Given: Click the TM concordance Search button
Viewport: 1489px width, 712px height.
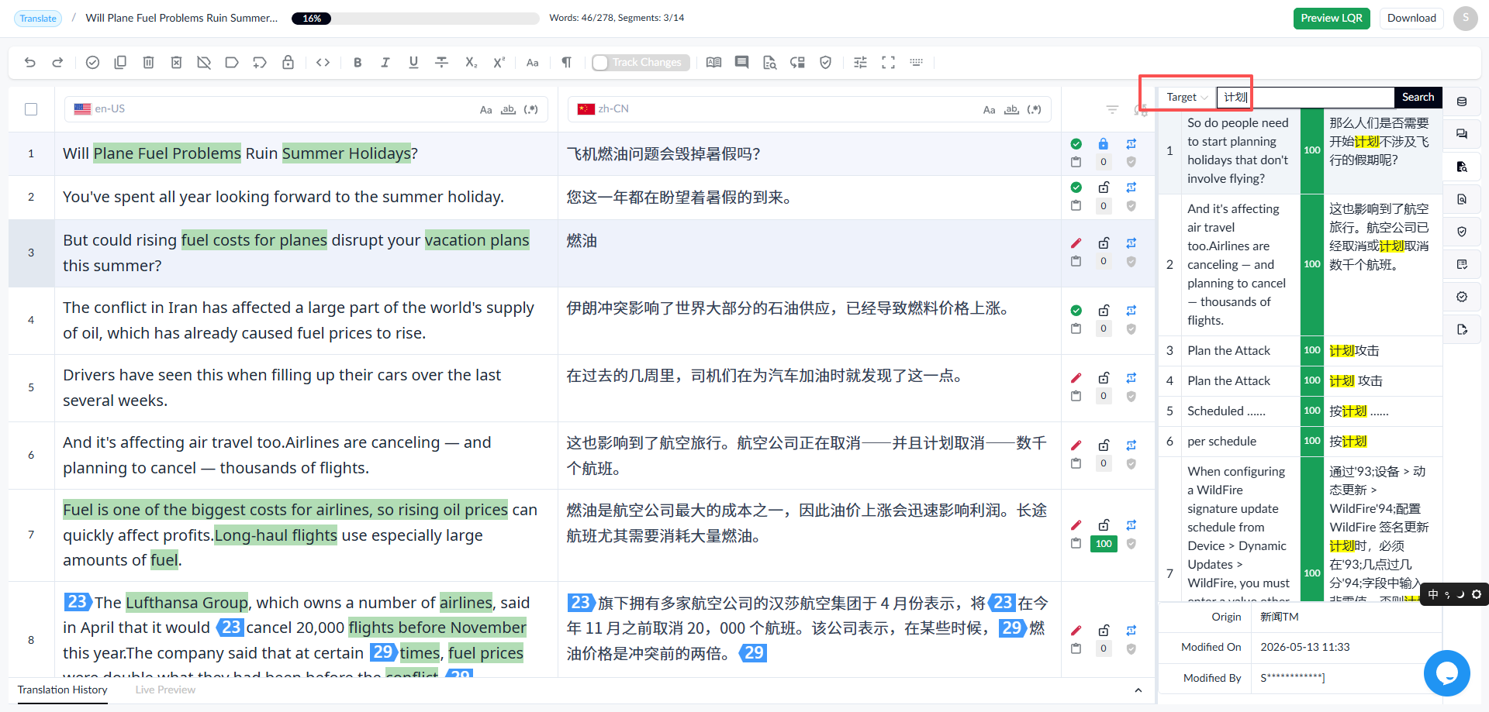Looking at the screenshot, I should [1418, 97].
